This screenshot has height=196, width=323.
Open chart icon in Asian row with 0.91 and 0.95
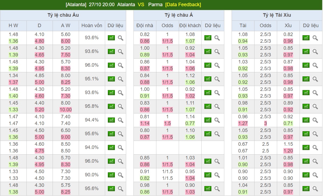click(x=208, y=175)
